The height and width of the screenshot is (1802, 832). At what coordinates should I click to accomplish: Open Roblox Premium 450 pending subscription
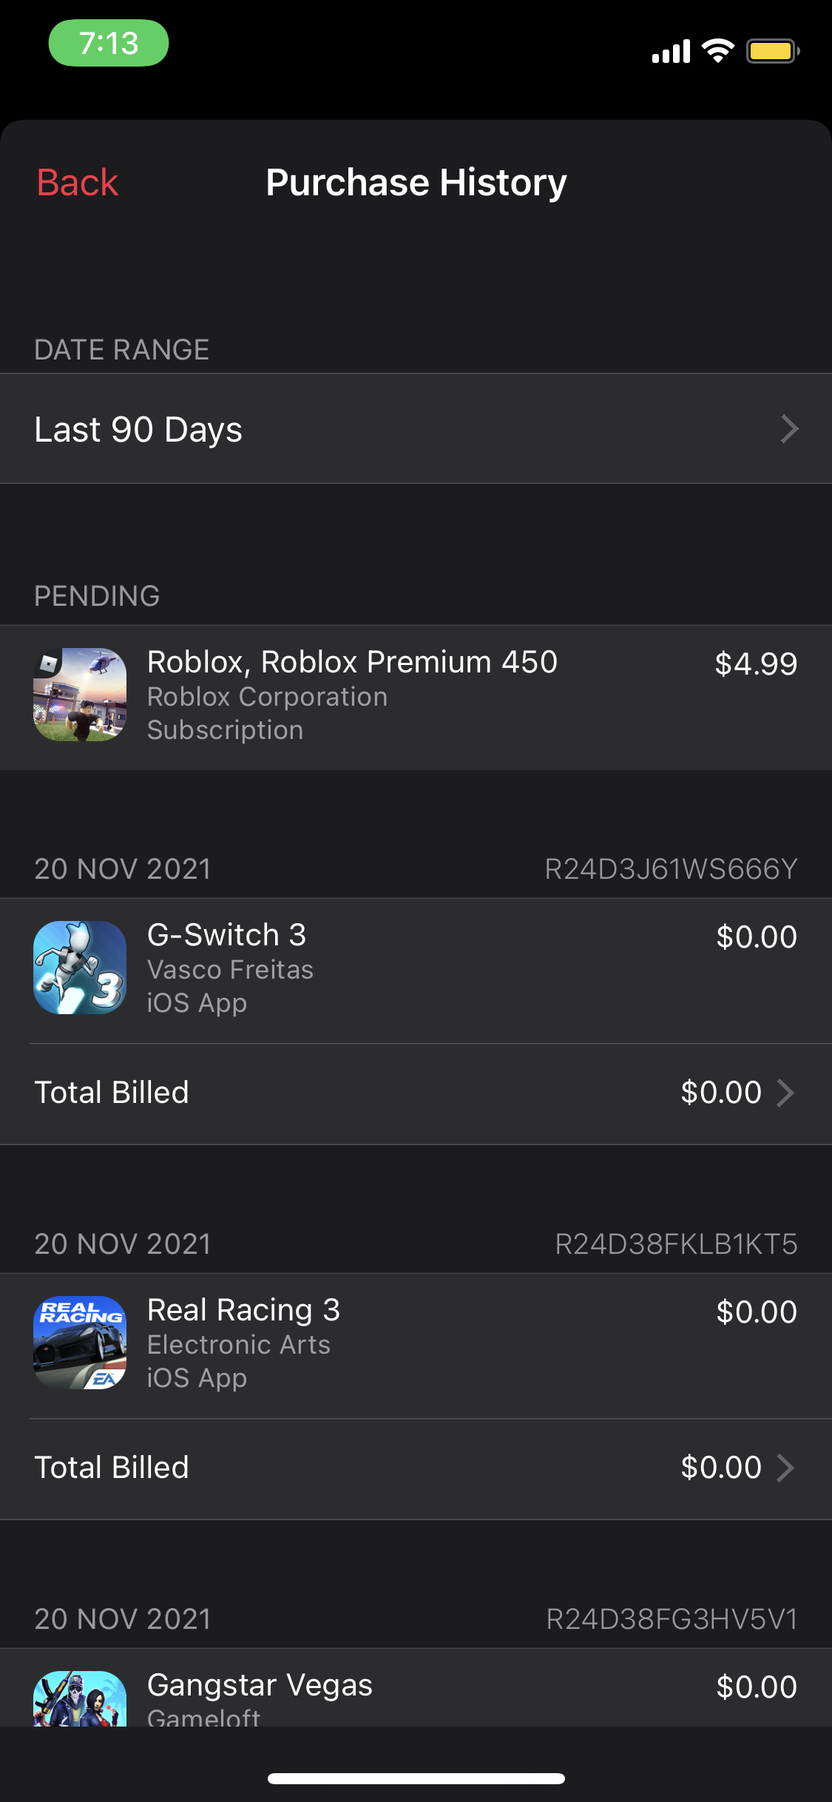point(416,698)
